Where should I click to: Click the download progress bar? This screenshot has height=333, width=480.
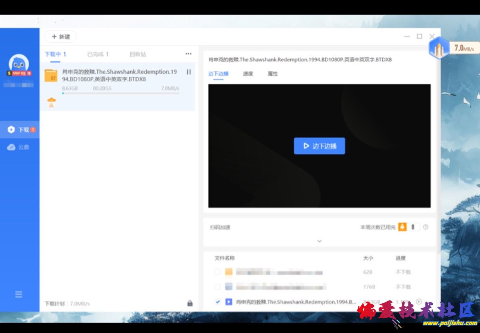tap(121, 94)
